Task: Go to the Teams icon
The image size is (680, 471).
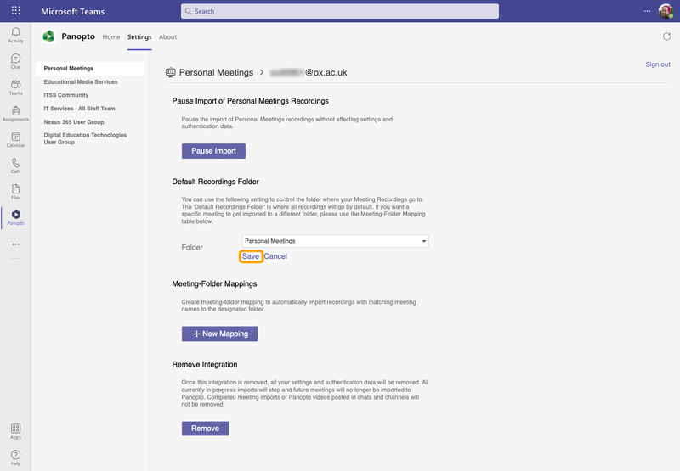Action: [x=15, y=87]
